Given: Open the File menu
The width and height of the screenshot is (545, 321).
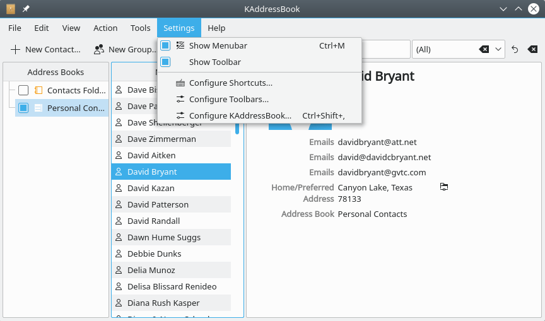Looking at the screenshot, I should click(15, 28).
